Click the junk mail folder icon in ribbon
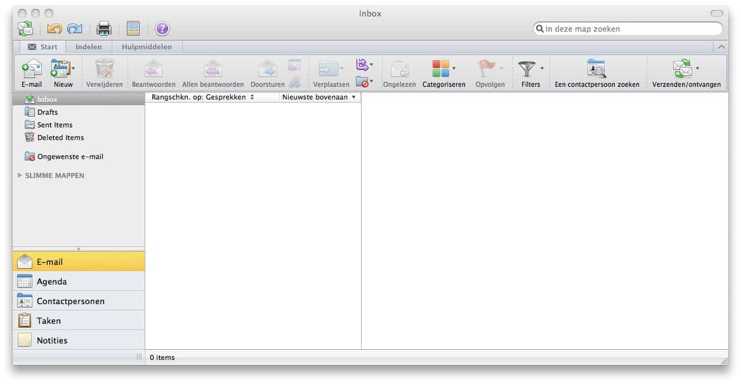Image resolution: width=741 pixels, height=384 pixels. coord(362,82)
